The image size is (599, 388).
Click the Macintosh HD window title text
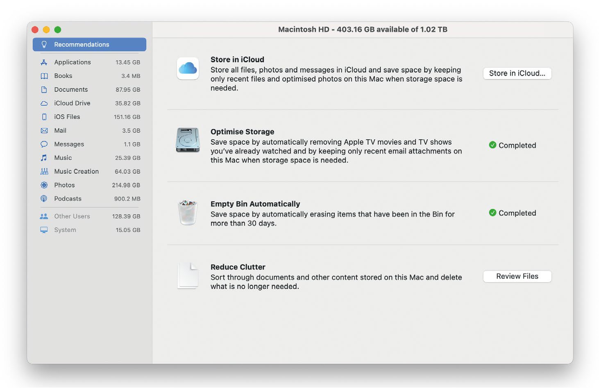[x=363, y=29]
